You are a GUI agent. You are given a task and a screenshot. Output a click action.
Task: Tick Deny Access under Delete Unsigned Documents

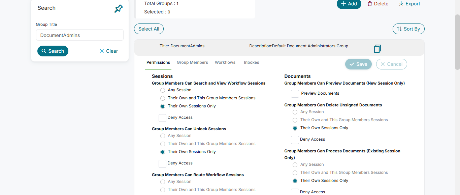[295, 140]
